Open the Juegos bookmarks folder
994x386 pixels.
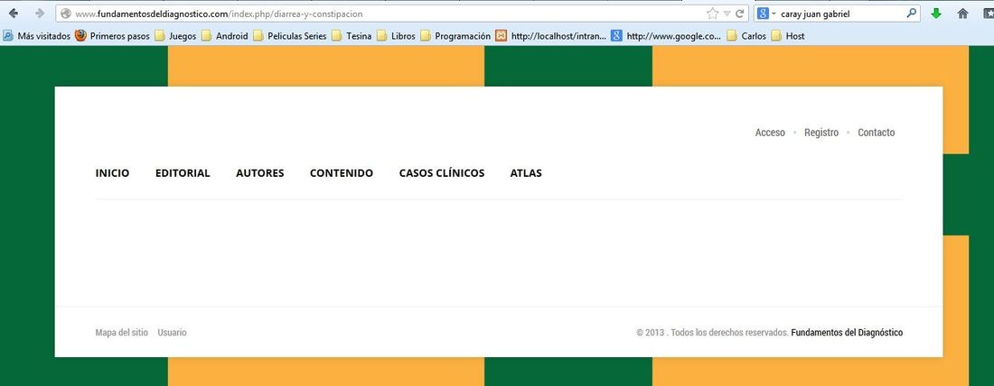[x=175, y=36]
